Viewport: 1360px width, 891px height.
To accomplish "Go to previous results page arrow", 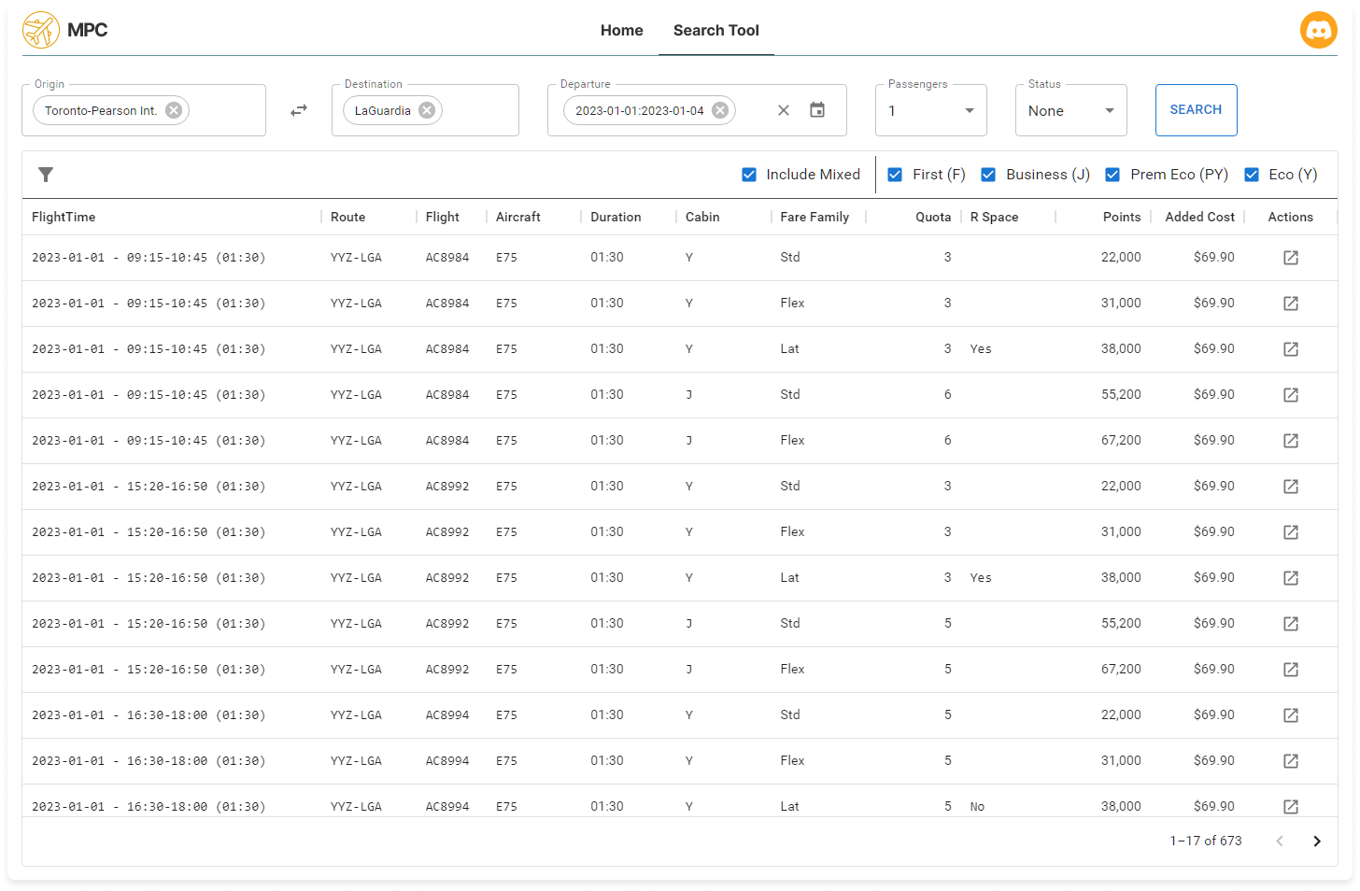I will [1280, 841].
